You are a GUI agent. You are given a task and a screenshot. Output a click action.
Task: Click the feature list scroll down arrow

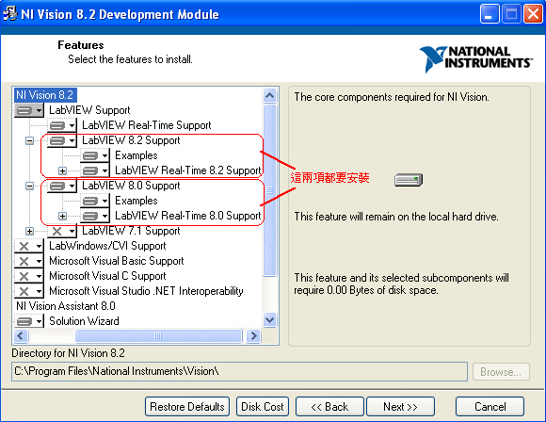[270, 319]
